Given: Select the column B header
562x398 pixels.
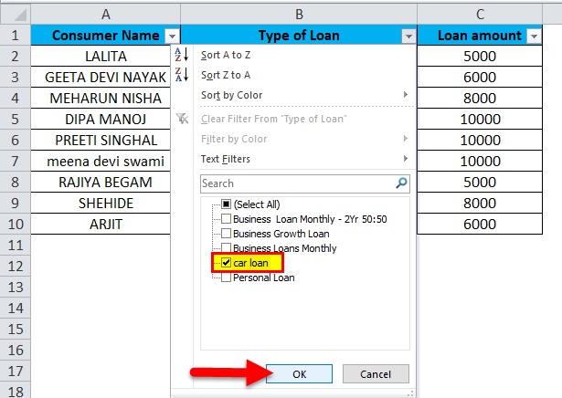Looking at the screenshot, I should tap(299, 15).
